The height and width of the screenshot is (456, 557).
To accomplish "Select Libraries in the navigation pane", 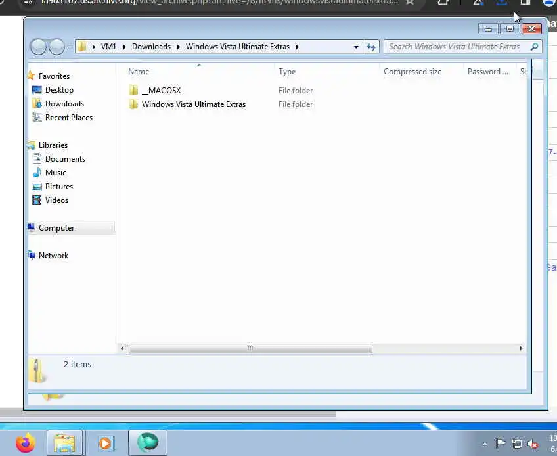I will (53, 145).
